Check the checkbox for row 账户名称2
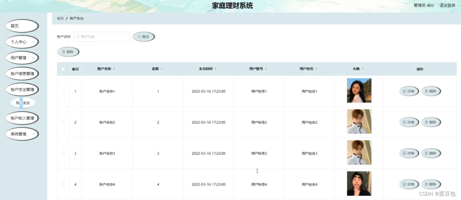Screen dimensions: 461x200 click(x=63, y=123)
